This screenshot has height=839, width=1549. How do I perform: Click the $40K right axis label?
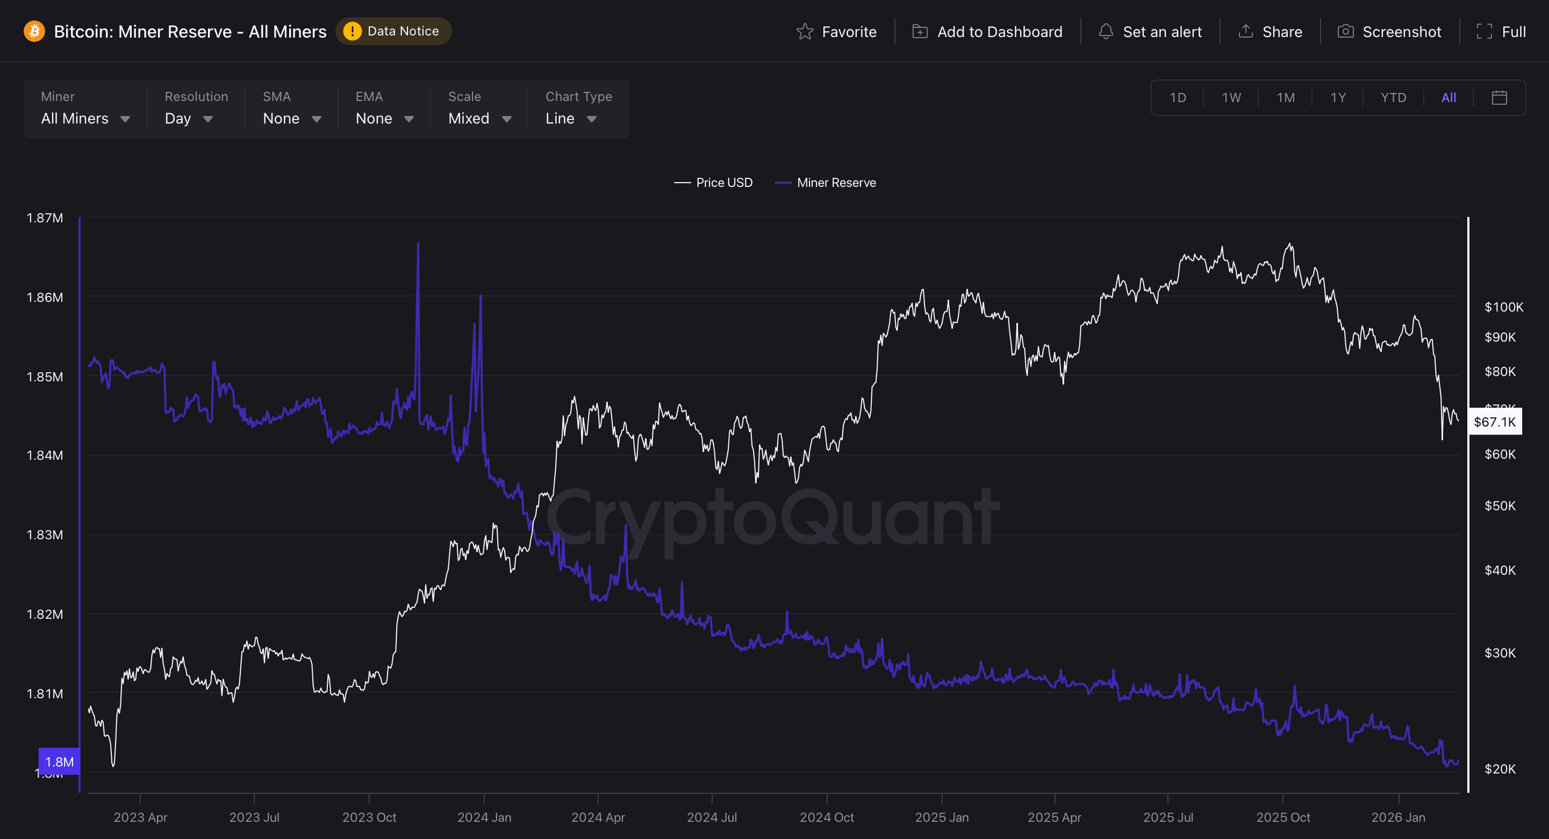coord(1500,570)
